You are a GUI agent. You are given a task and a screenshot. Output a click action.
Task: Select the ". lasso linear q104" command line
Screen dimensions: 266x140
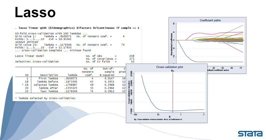pos(77,28)
